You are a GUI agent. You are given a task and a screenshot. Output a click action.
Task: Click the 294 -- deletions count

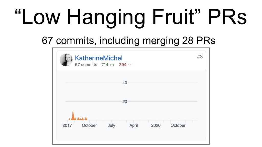tap(125, 65)
